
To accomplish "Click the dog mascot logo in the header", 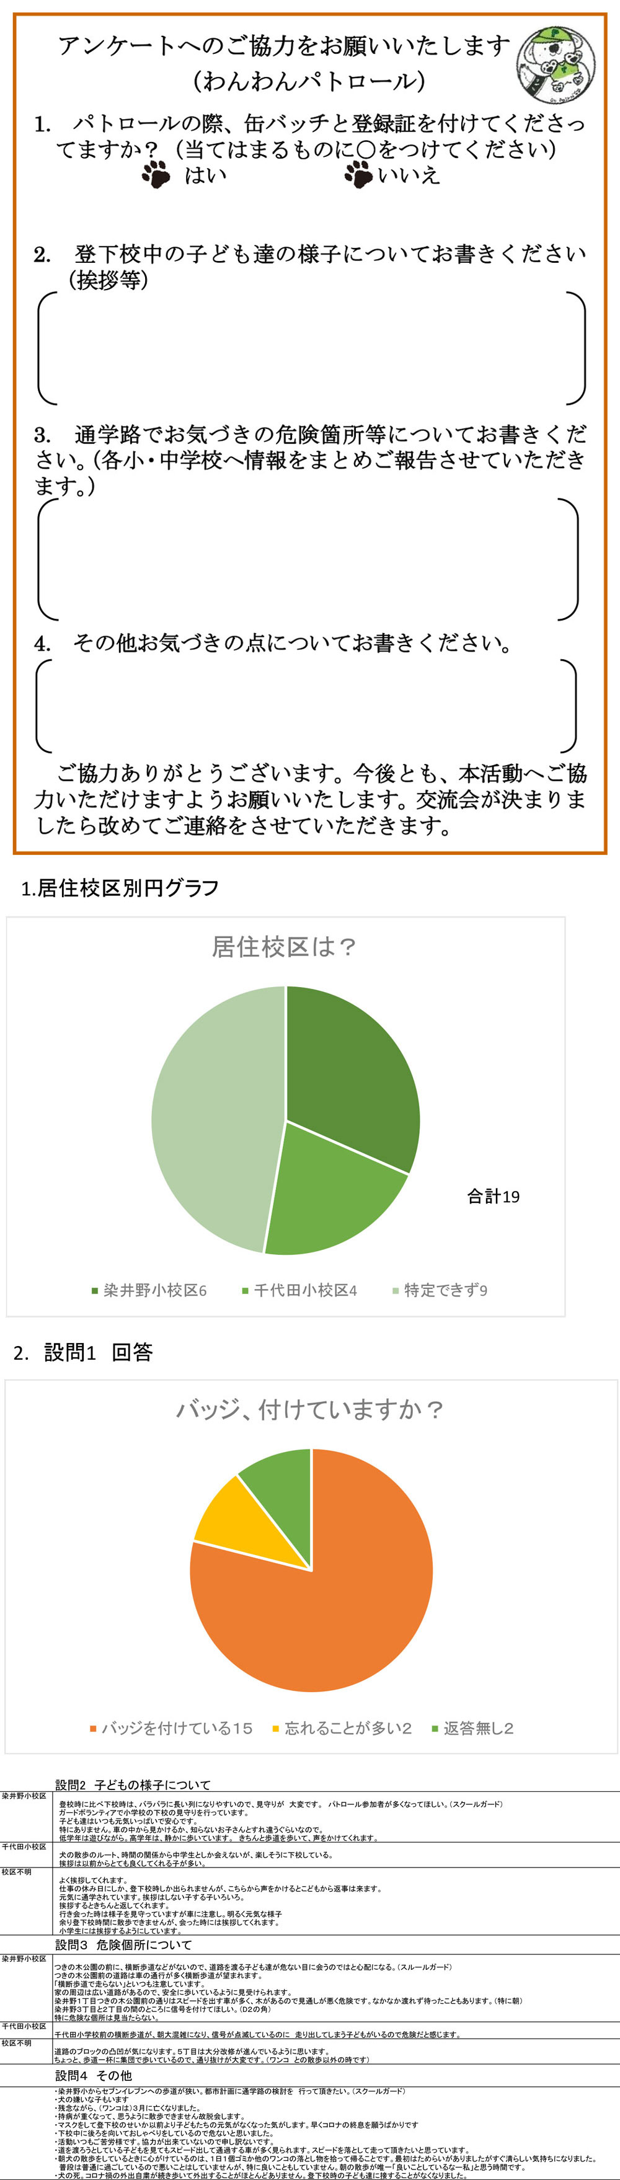I will pyautogui.click(x=556, y=65).
